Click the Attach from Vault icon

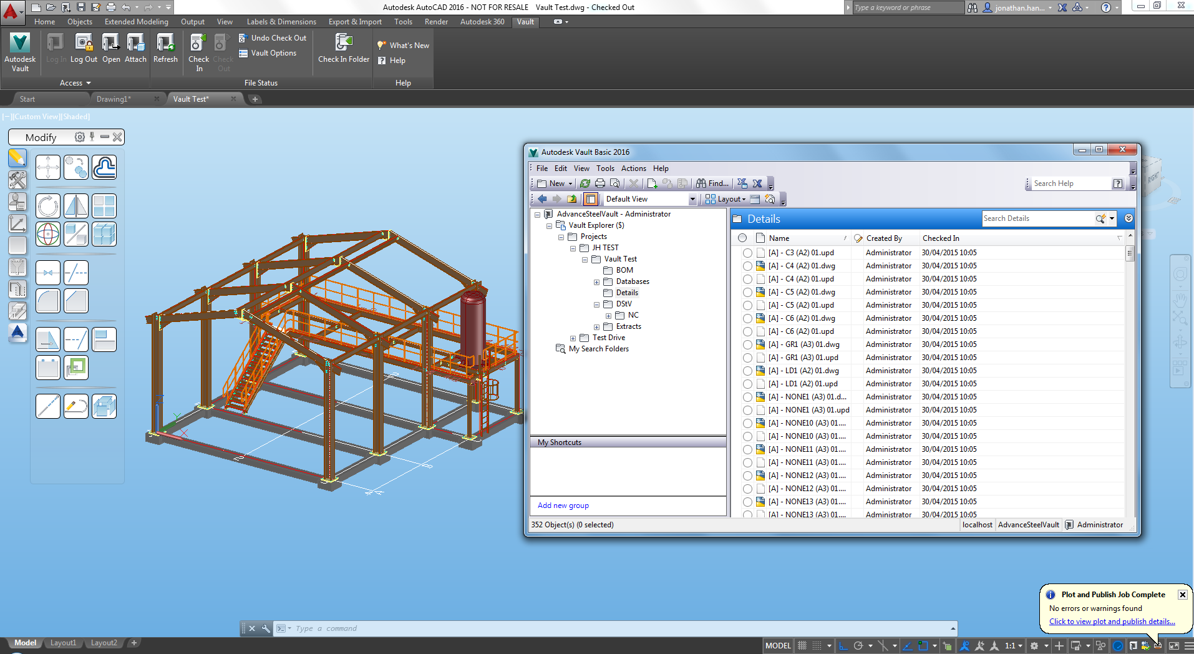pyautogui.click(x=135, y=49)
